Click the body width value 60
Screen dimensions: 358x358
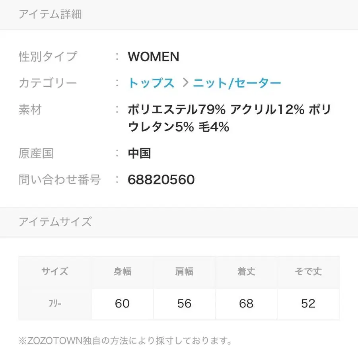[122, 304]
